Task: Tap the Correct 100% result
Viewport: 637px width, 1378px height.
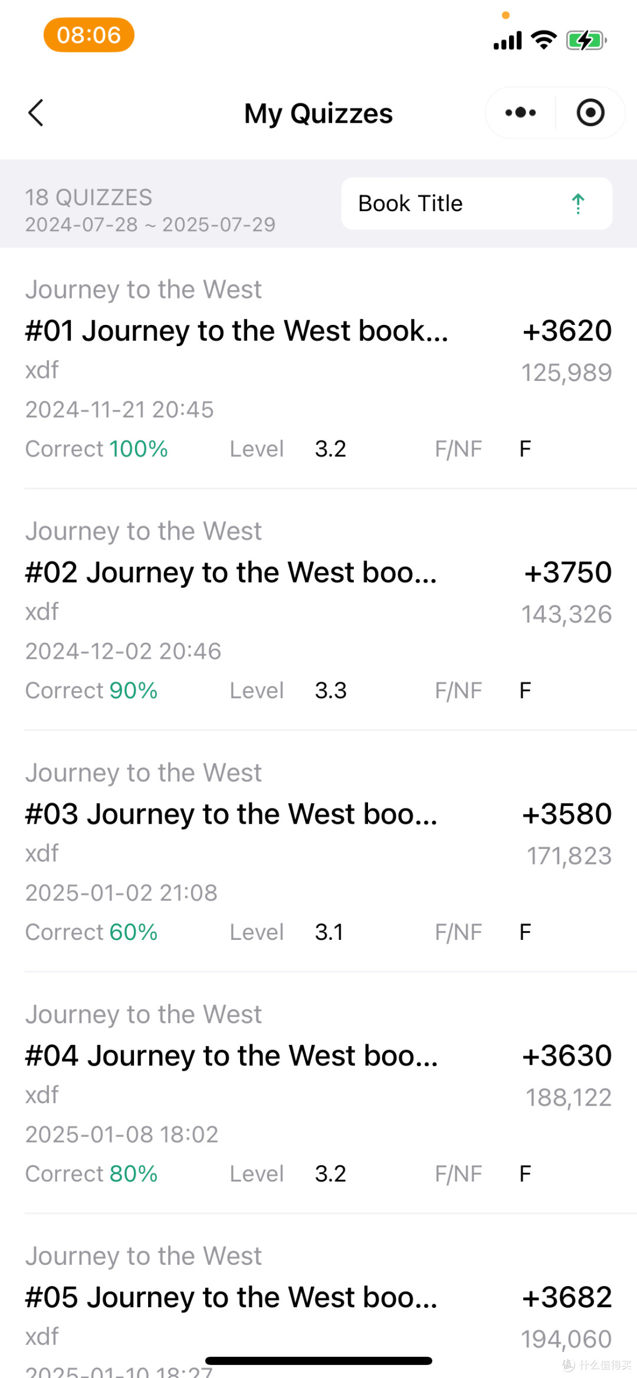Action: tap(97, 449)
